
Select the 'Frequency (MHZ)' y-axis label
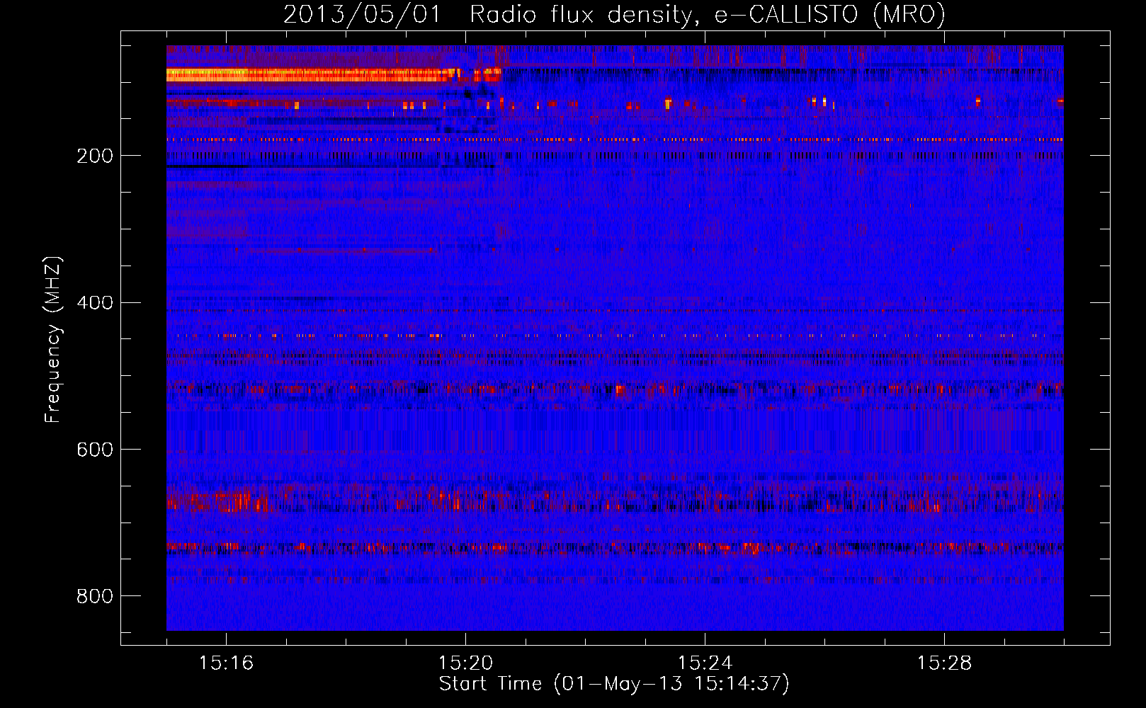click(53, 339)
